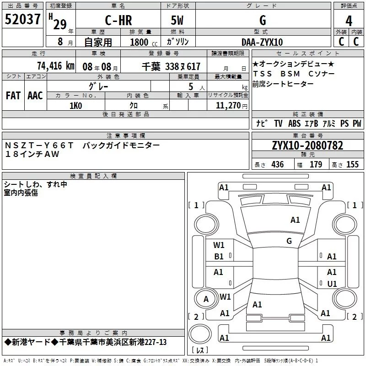Click the first registration year H29
The width and height of the screenshot is (366, 366).
(58, 22)
